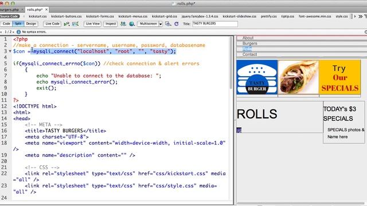Open style.css related file
367x206 pixels.
tap(342, 17)
